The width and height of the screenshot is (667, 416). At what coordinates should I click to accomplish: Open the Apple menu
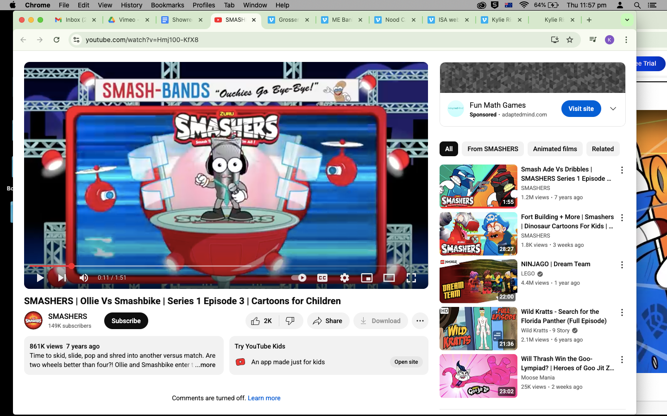point(13,5)
